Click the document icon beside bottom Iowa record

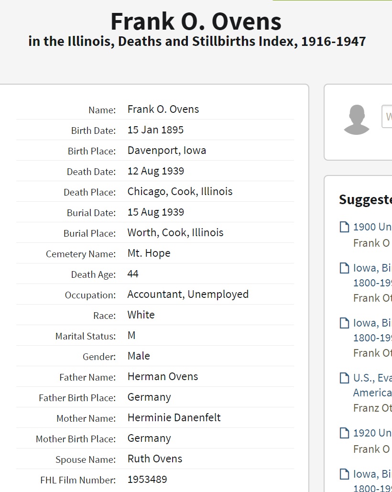pos(344,474)
